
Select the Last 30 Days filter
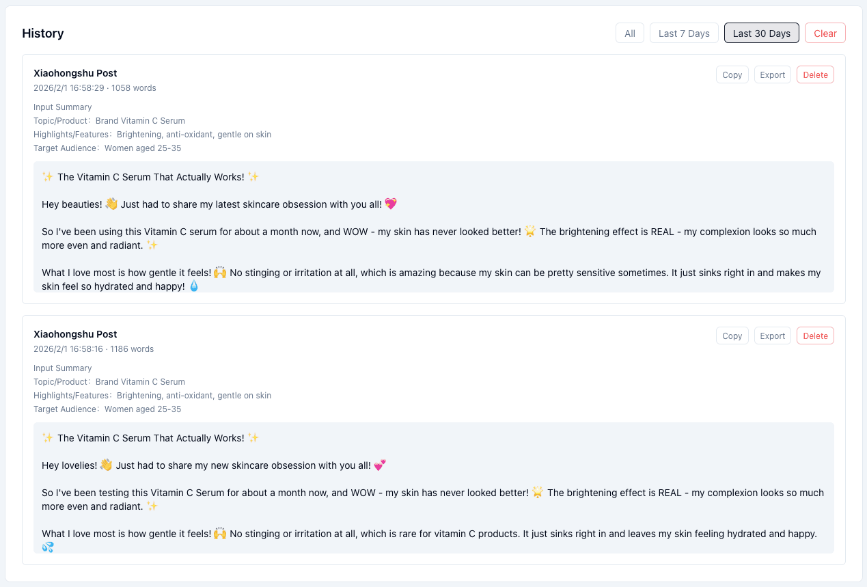coord(761,33)
